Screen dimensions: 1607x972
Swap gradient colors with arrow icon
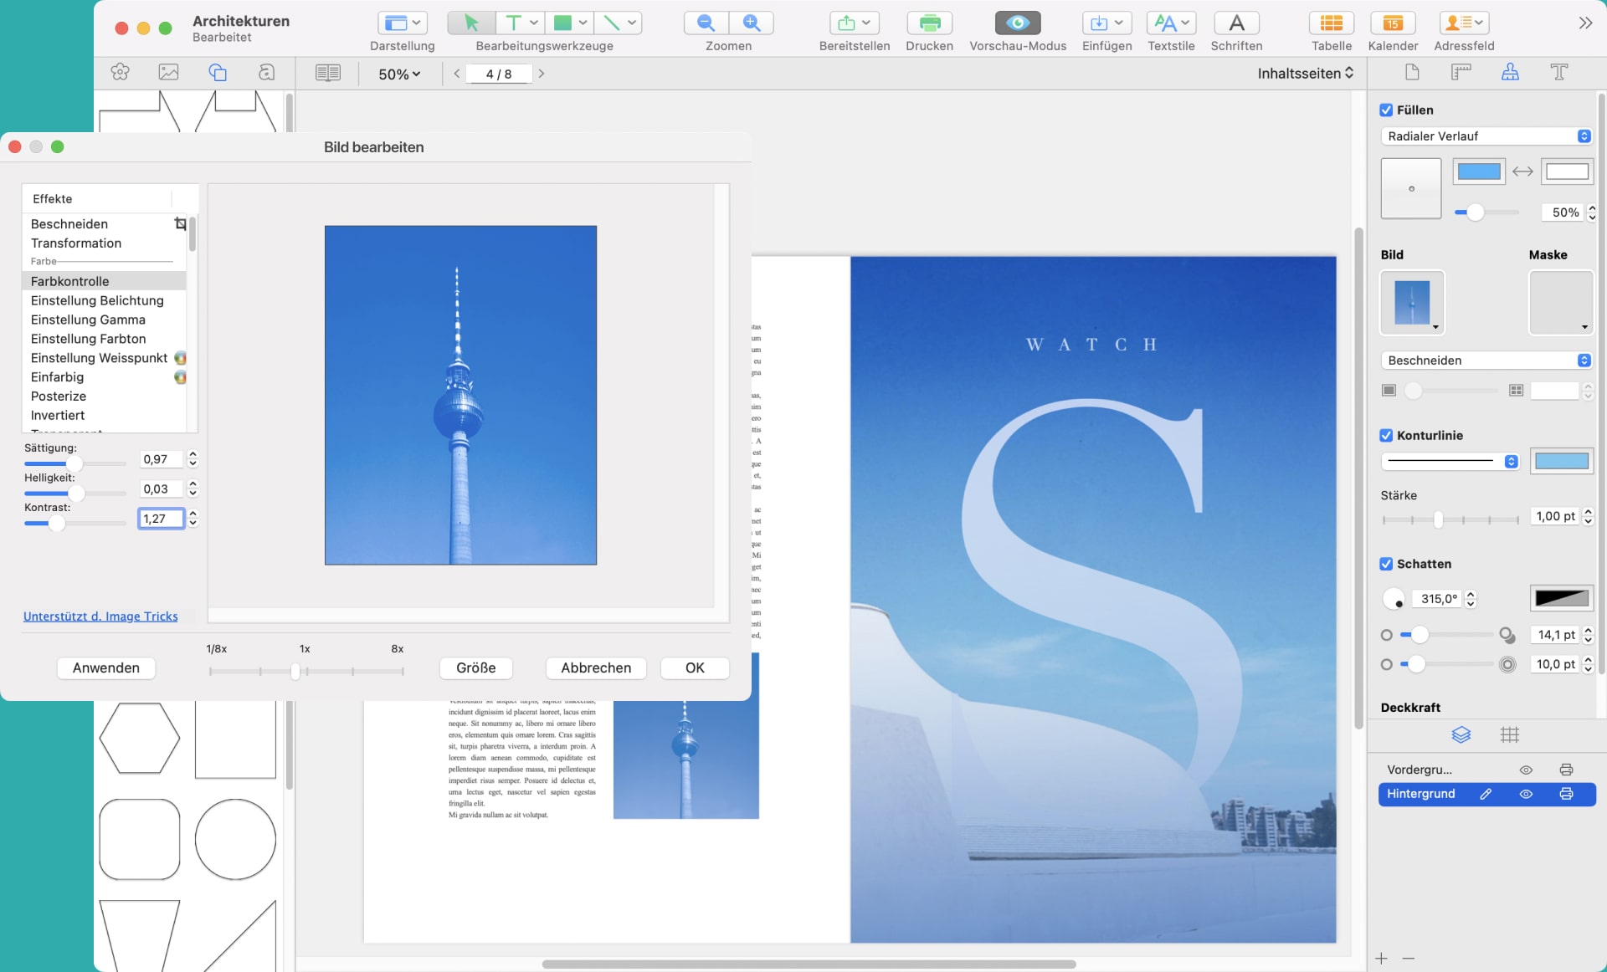[1522, 171]
